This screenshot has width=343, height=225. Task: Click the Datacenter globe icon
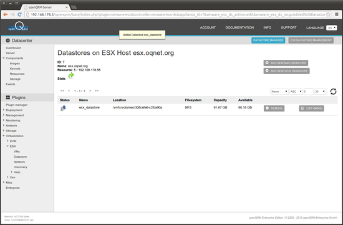click(8, 41)
